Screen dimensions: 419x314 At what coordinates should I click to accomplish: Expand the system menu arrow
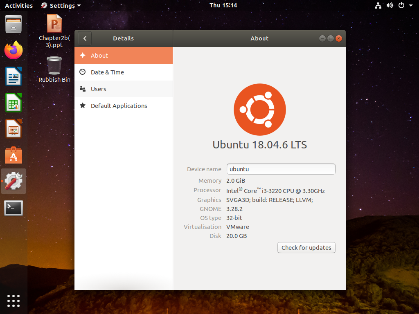[x=411, y=5]
